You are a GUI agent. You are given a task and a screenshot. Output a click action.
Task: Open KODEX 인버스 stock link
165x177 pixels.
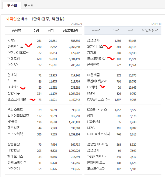[x=97, y=110]
